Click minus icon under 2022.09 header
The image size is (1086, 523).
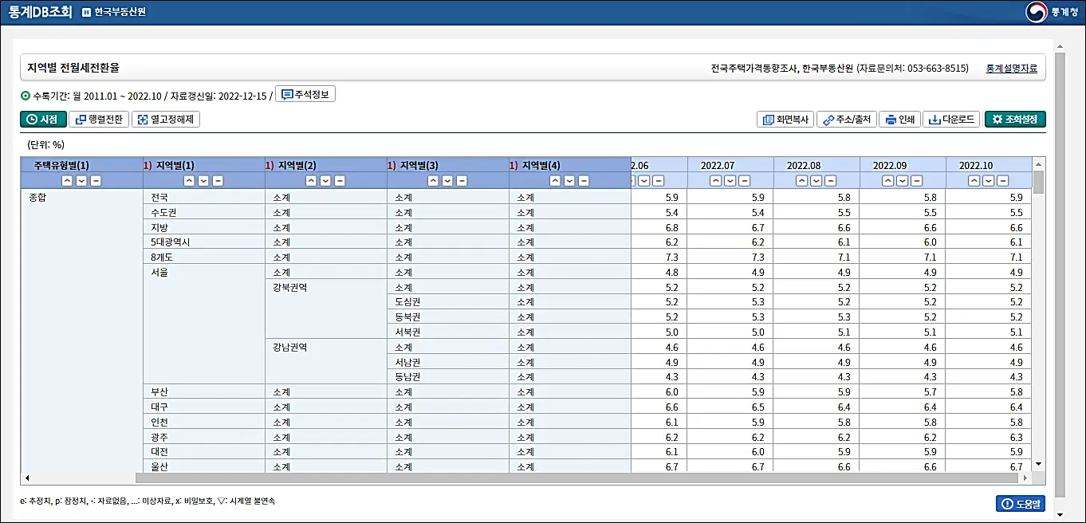(x=916, y=181)
